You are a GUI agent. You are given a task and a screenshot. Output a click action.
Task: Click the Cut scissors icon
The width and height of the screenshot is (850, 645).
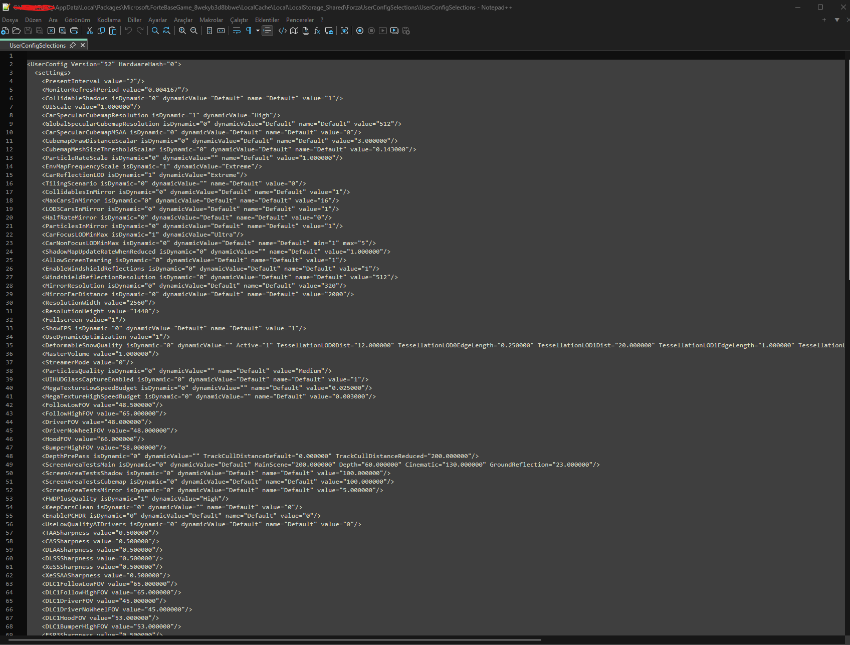[90, 31]
